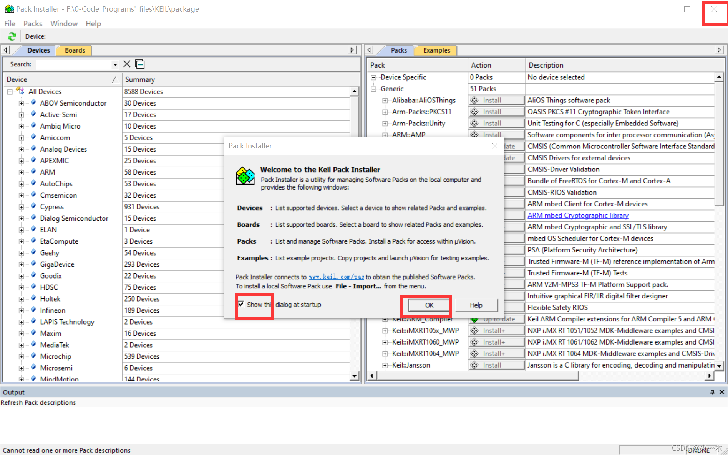Expand the Arm-Packs::Unity pack node
Screen dimensions: 728x455
coord(385,124)
